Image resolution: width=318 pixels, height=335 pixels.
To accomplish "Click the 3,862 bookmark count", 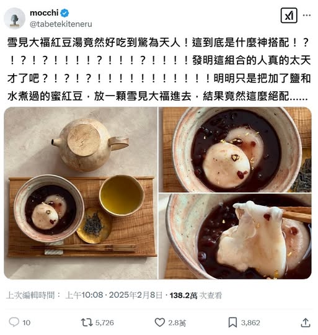I will (250, 323).
